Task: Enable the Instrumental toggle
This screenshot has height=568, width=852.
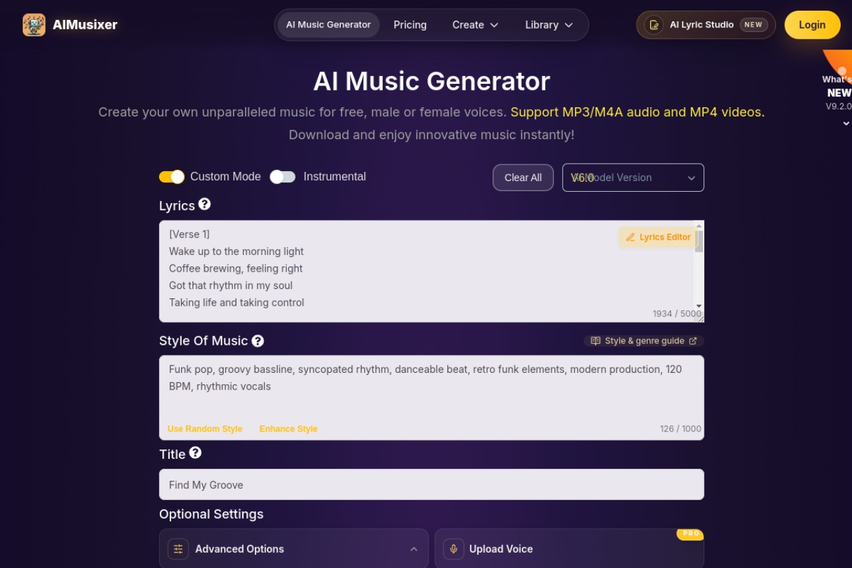Action: pos(283,176)
